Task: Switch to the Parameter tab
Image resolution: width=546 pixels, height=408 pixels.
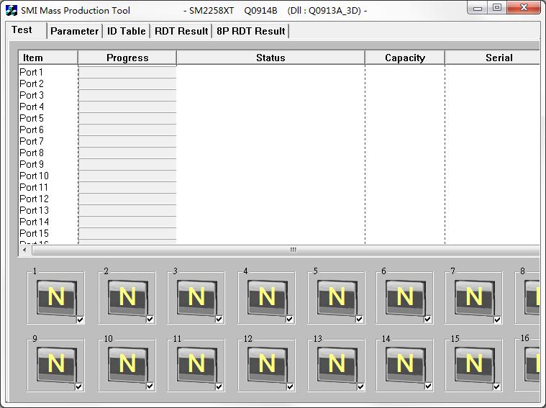Action: click(74, 31)
